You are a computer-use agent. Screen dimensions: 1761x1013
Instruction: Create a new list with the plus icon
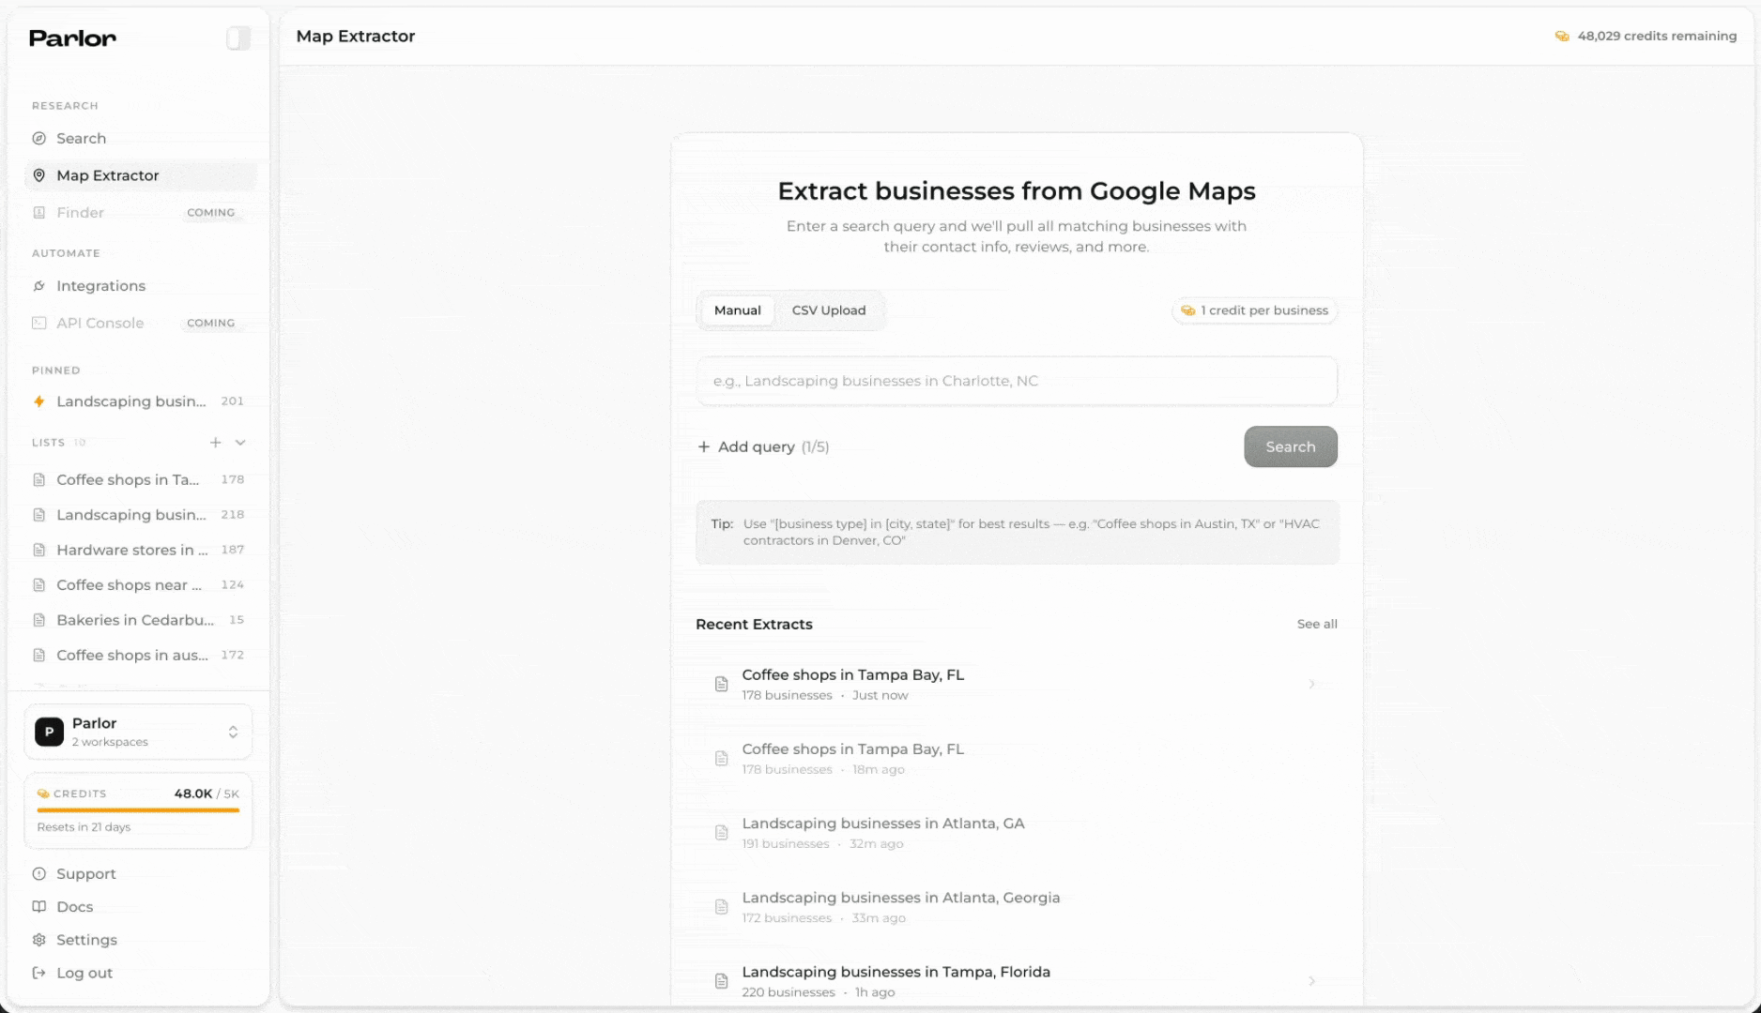pos(215,442)
